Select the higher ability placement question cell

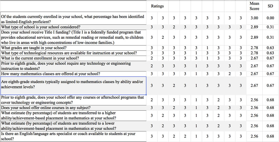(x=73, y=115)
